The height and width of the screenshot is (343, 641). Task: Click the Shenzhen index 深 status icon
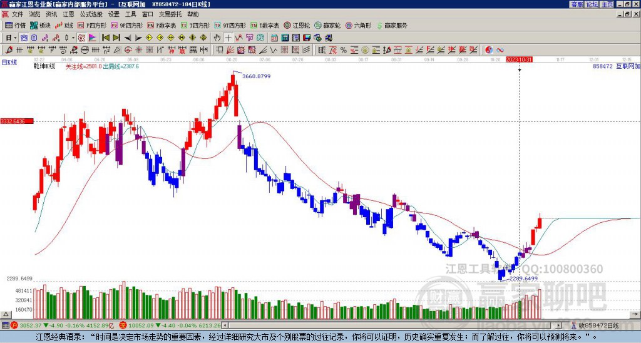123,325
